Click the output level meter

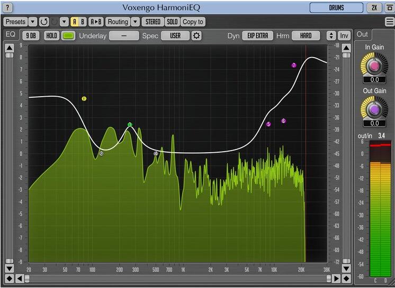pos(380,209)
